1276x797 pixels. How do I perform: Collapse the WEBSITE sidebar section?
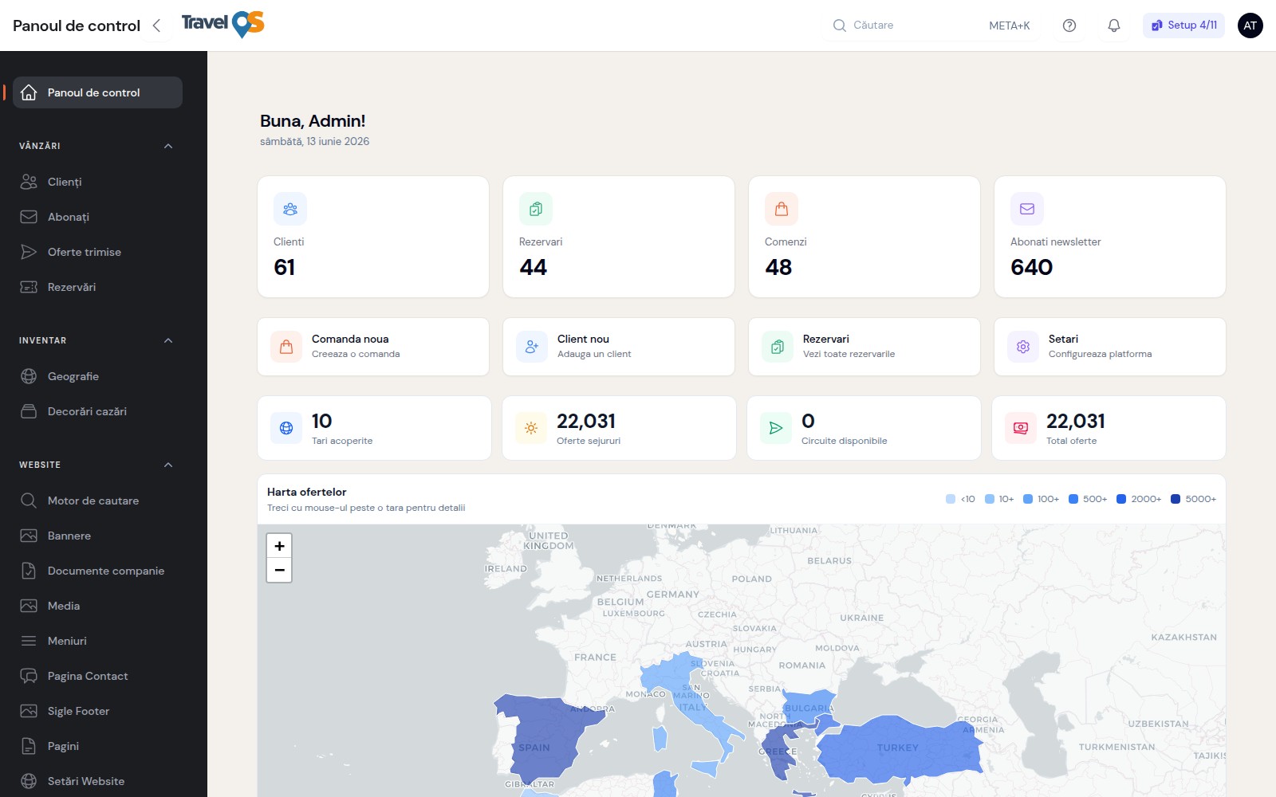tap(168, 465)
